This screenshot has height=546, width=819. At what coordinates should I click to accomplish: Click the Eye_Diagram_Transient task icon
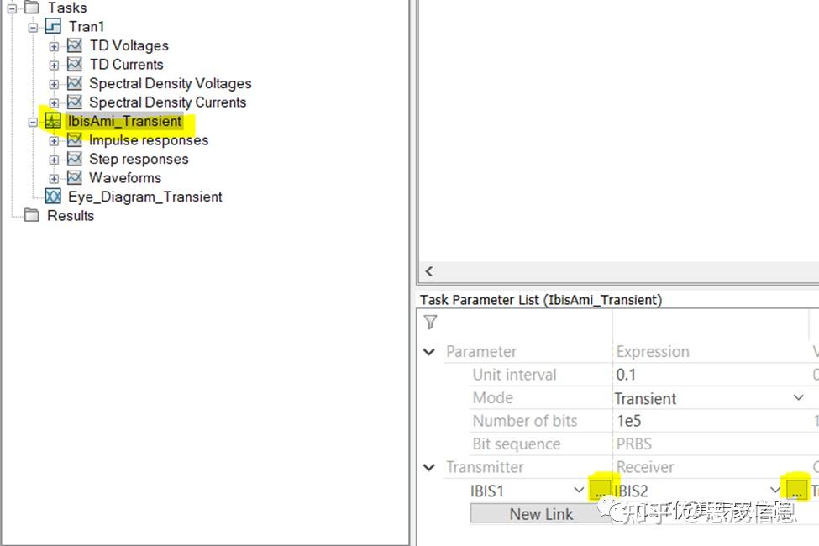click(53, 196)
